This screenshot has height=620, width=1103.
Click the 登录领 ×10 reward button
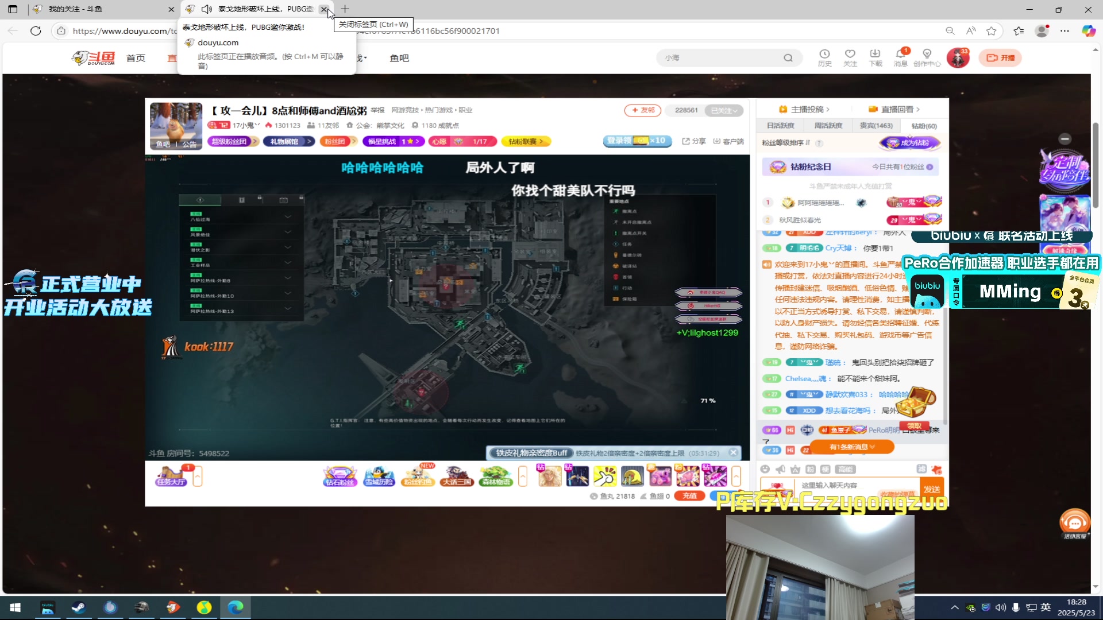pos(637,141)
